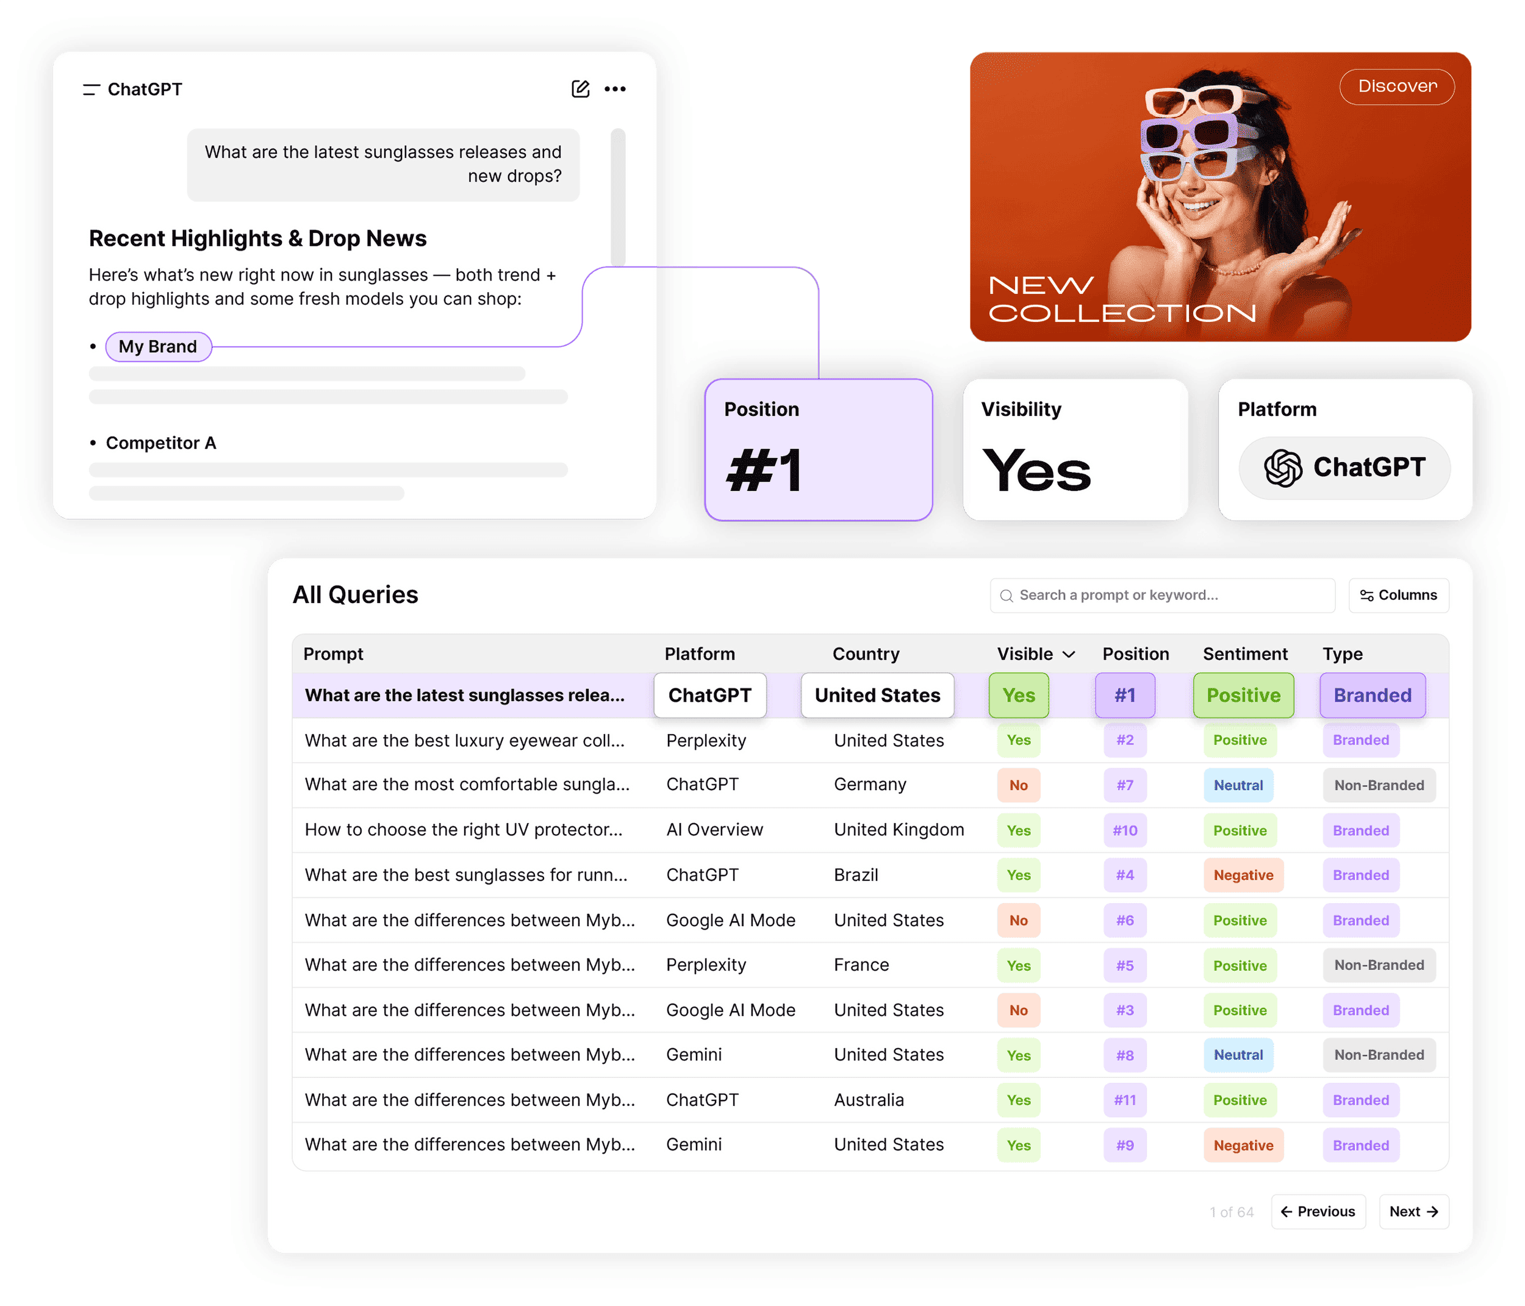
Task: Click the ChatGPT platform pill
Action: pyautogui.click(x=1344, y=468)
